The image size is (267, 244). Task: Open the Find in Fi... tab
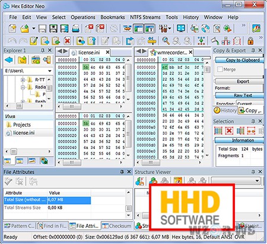click(52, 226)
